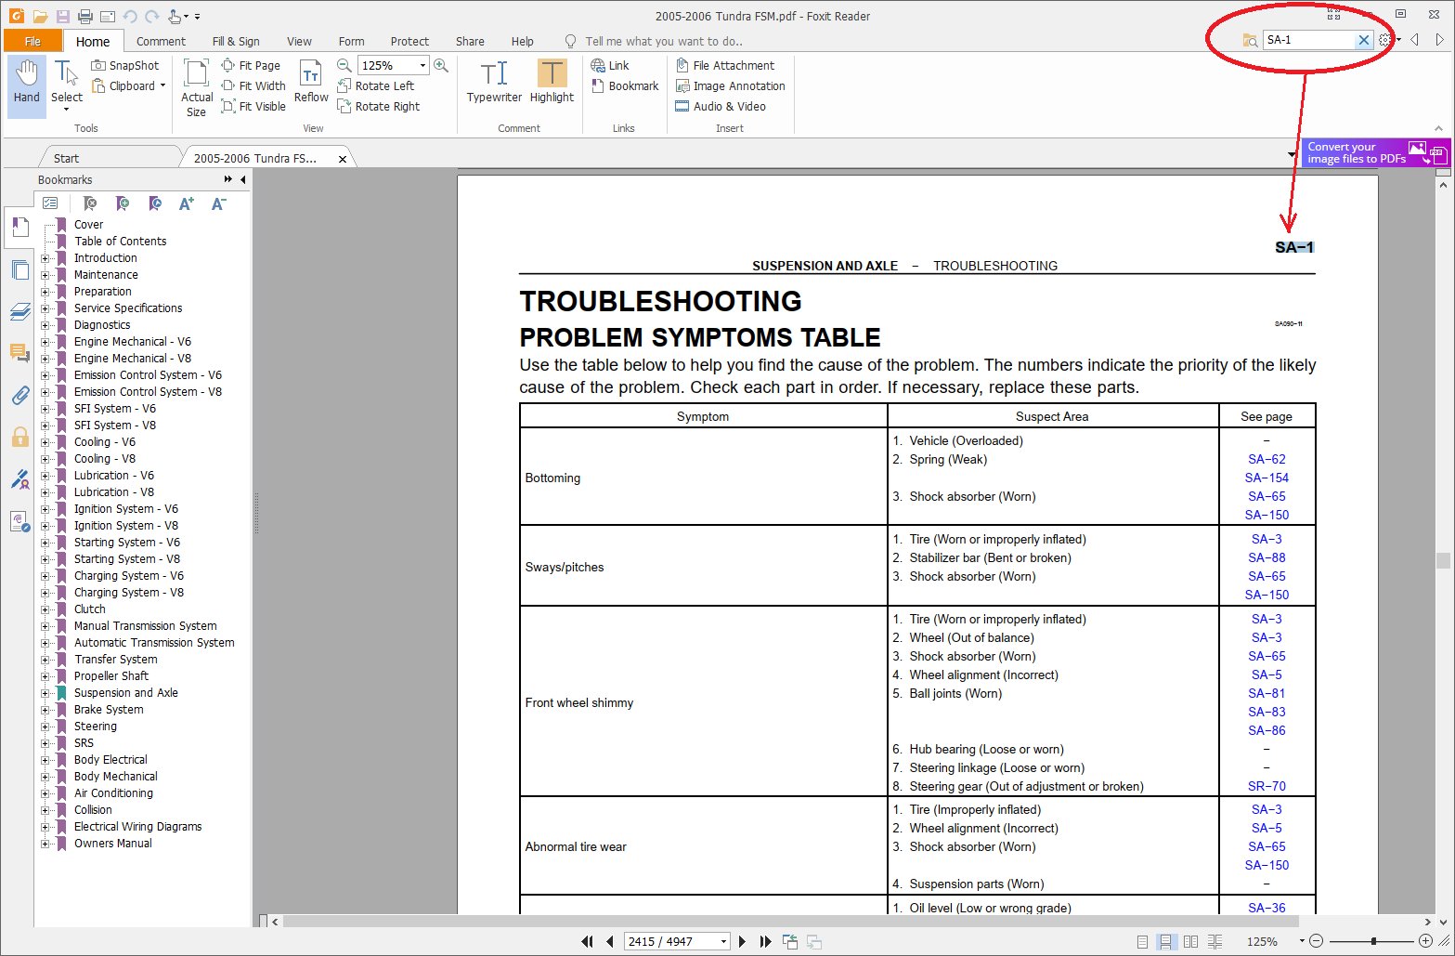Open the SA-62 page link

click(x=1267, y=459)
